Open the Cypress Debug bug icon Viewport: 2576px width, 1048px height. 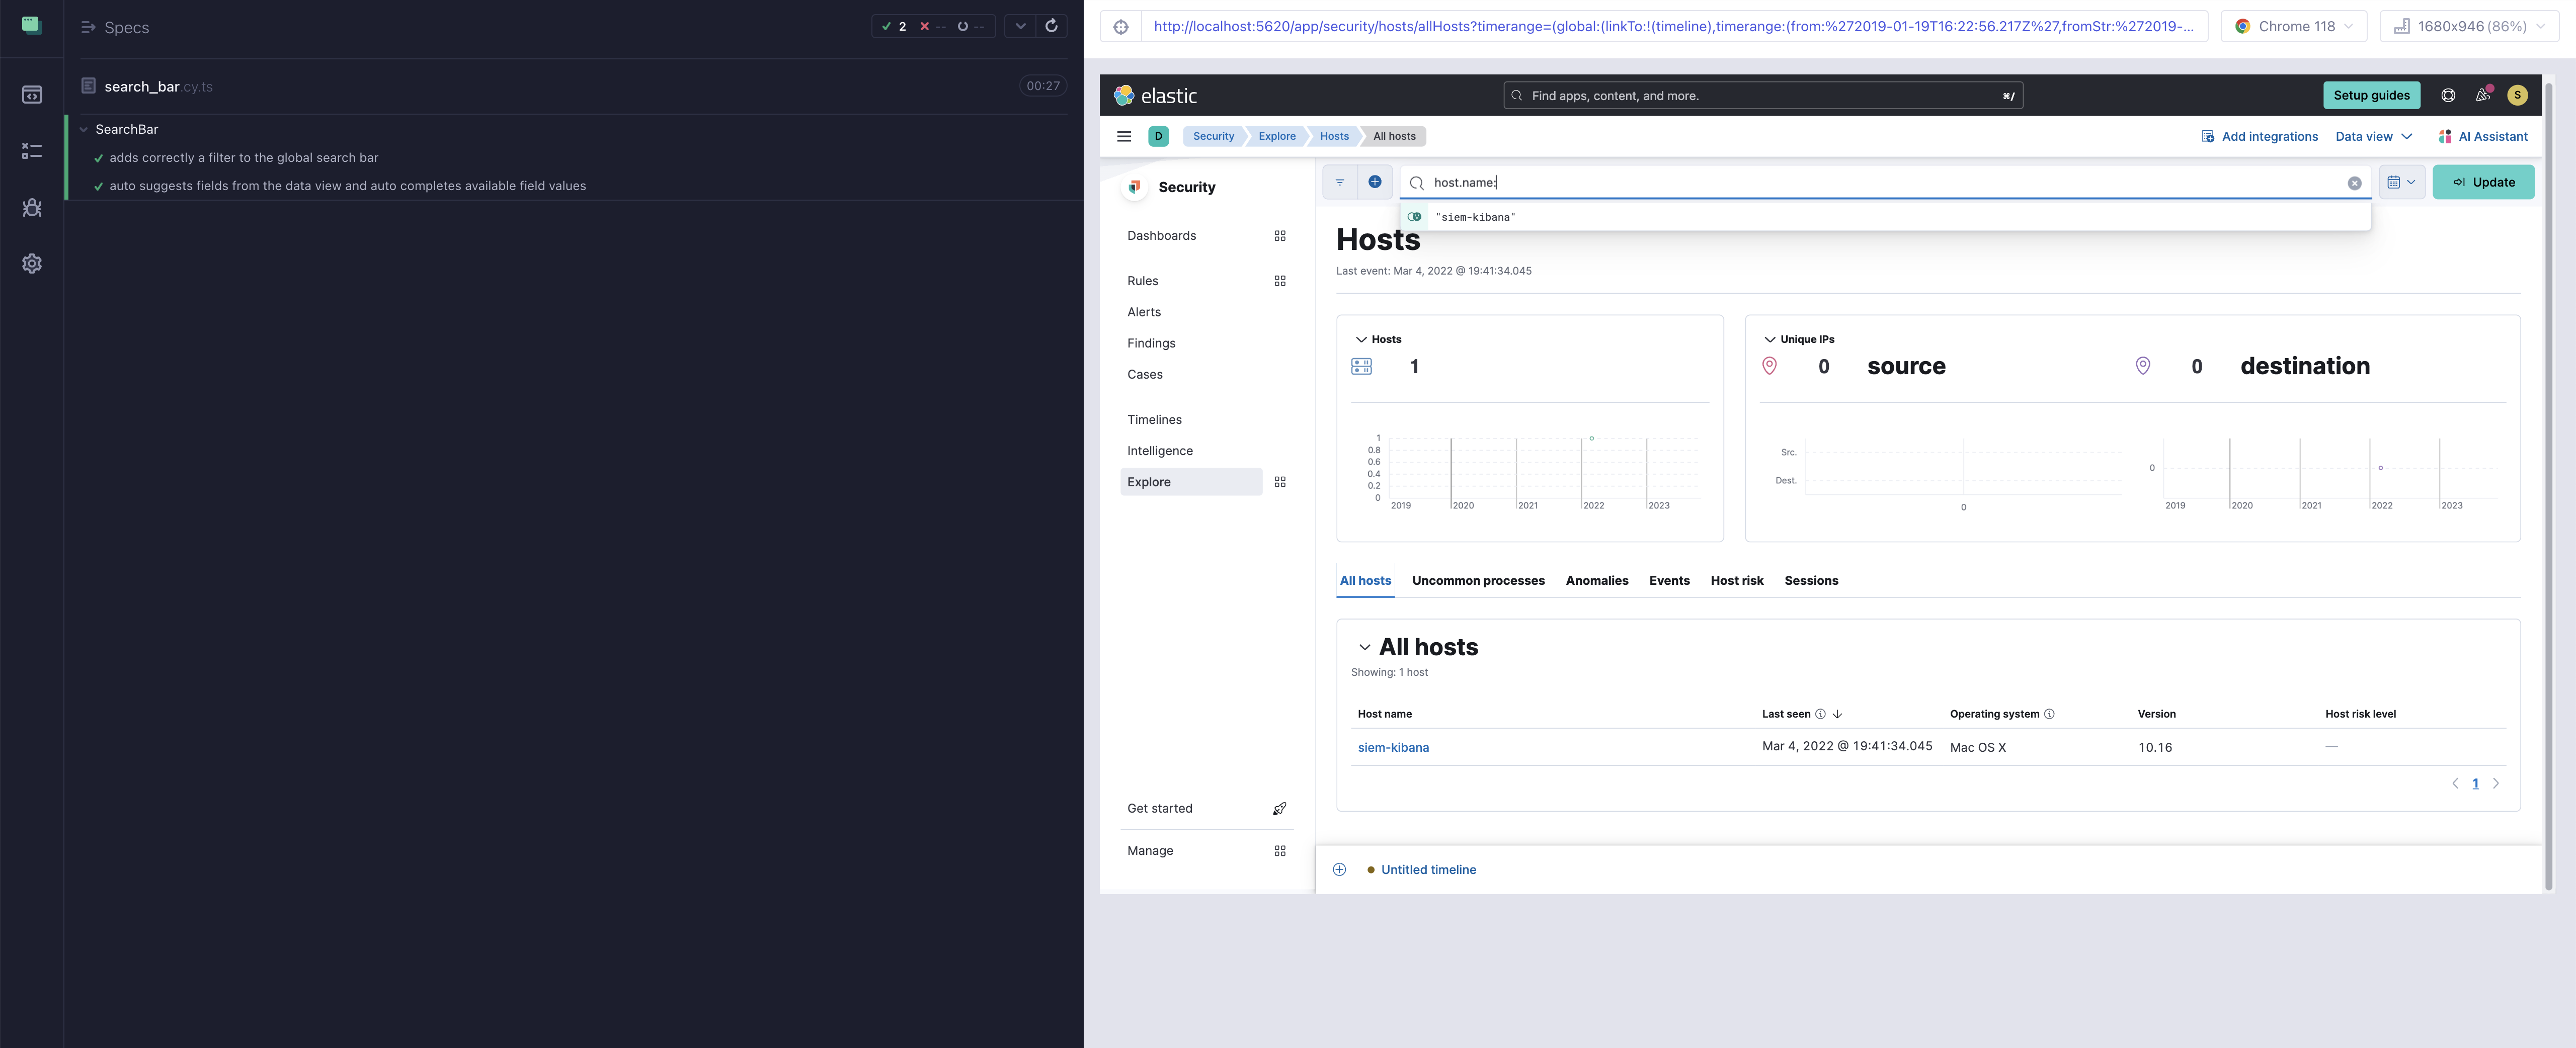pyautogui.click(x=32, y=208)
